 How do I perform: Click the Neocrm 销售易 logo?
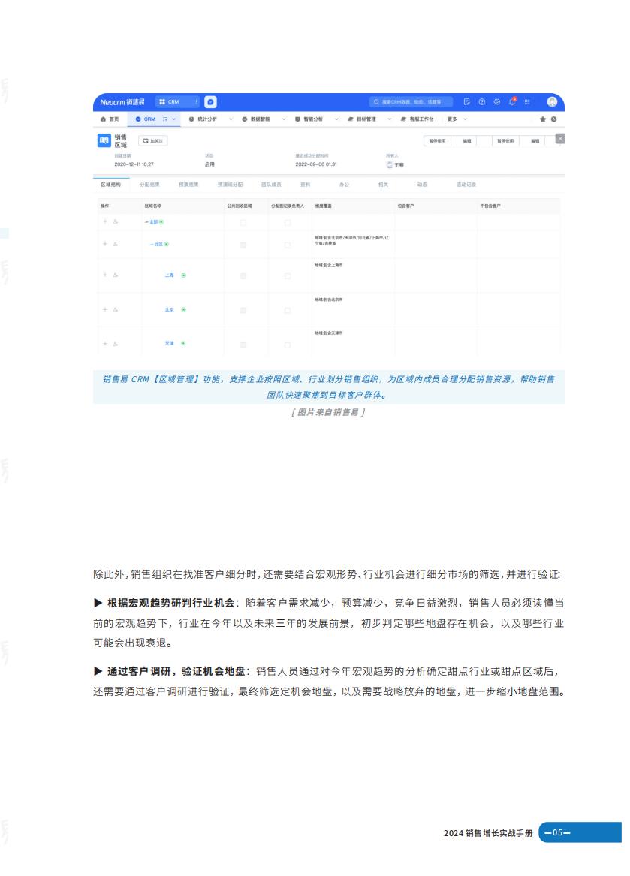click(x=122, y=102)
